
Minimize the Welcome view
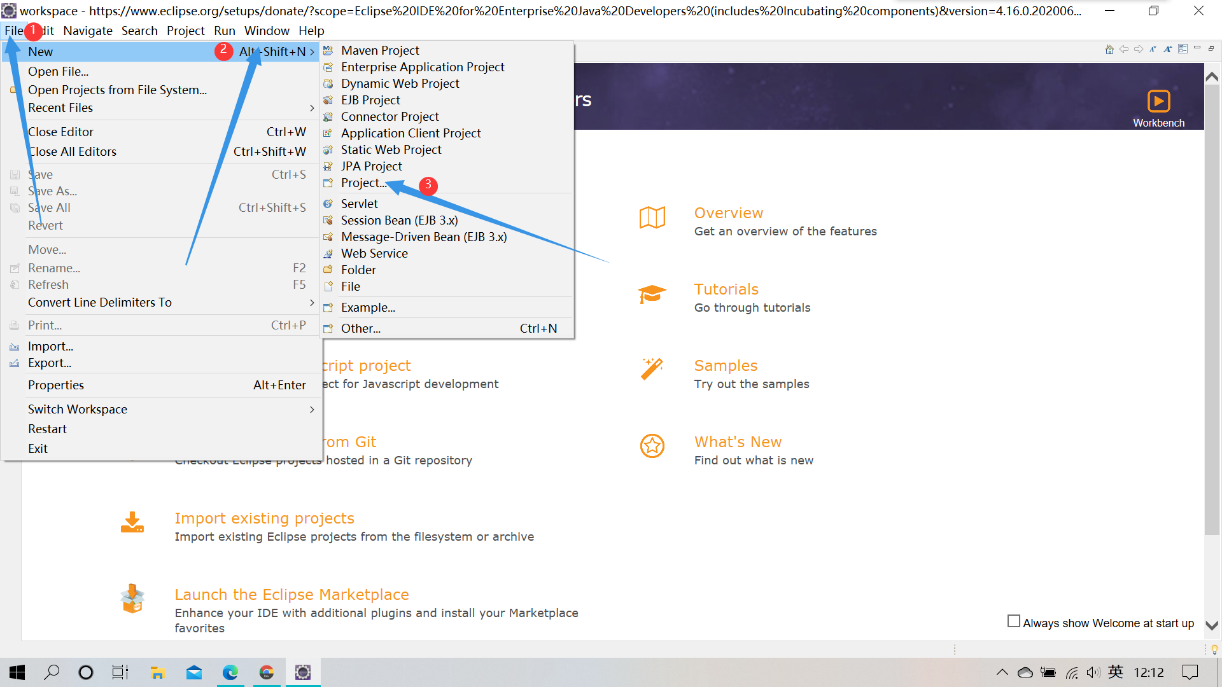coord(1197,48)
